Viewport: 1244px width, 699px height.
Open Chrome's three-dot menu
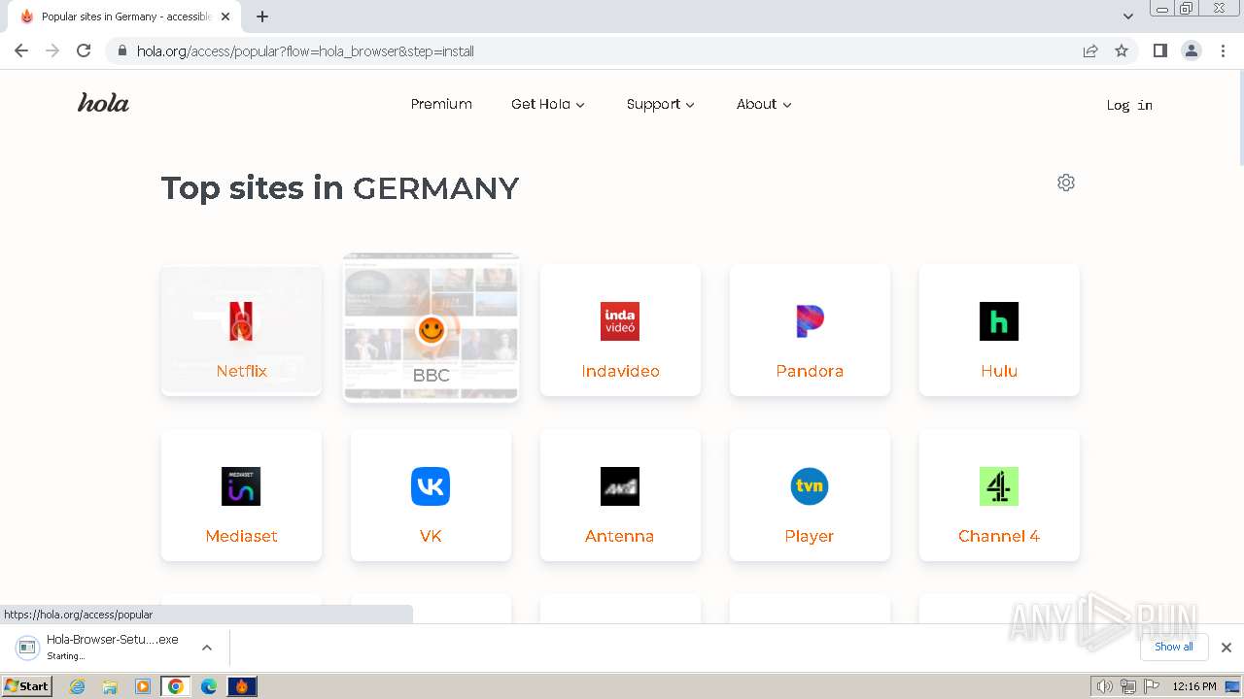coord(1222,50)
